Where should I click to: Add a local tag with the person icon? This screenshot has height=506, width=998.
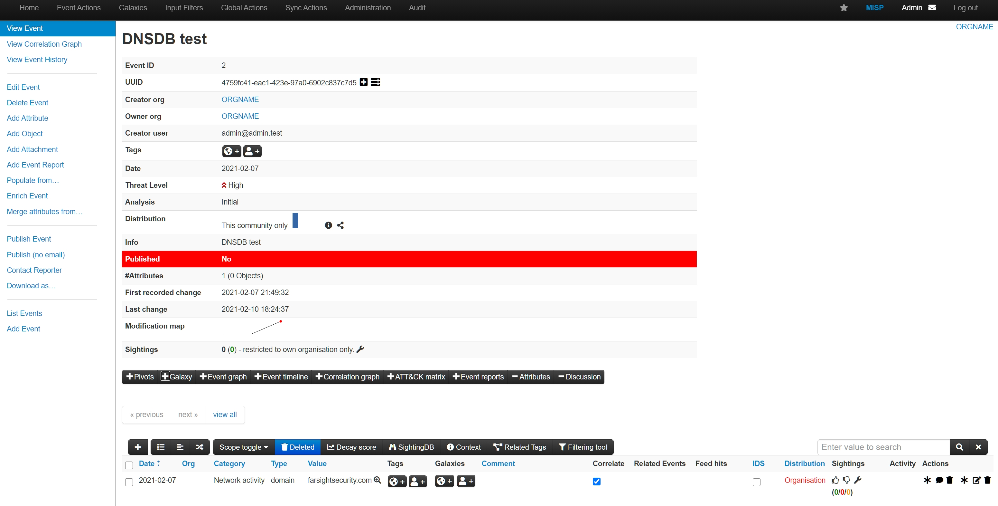(x=252, y=151)
